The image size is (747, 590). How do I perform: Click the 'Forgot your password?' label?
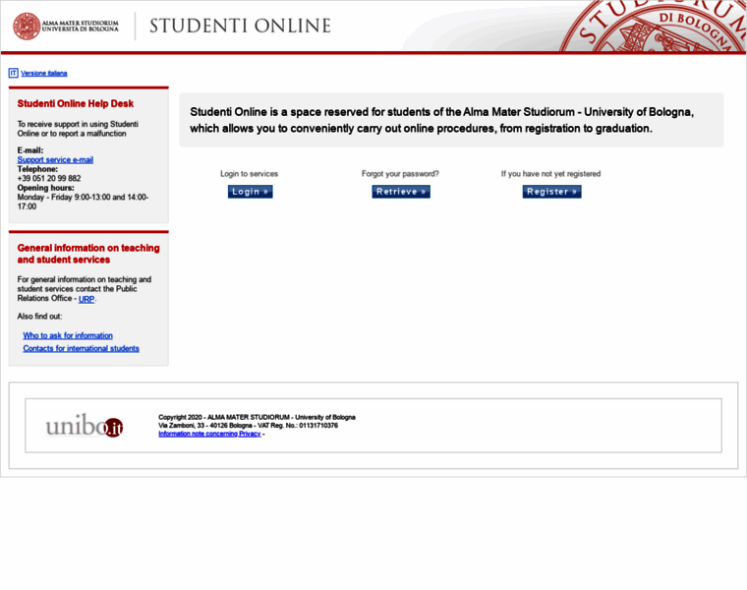400,174
